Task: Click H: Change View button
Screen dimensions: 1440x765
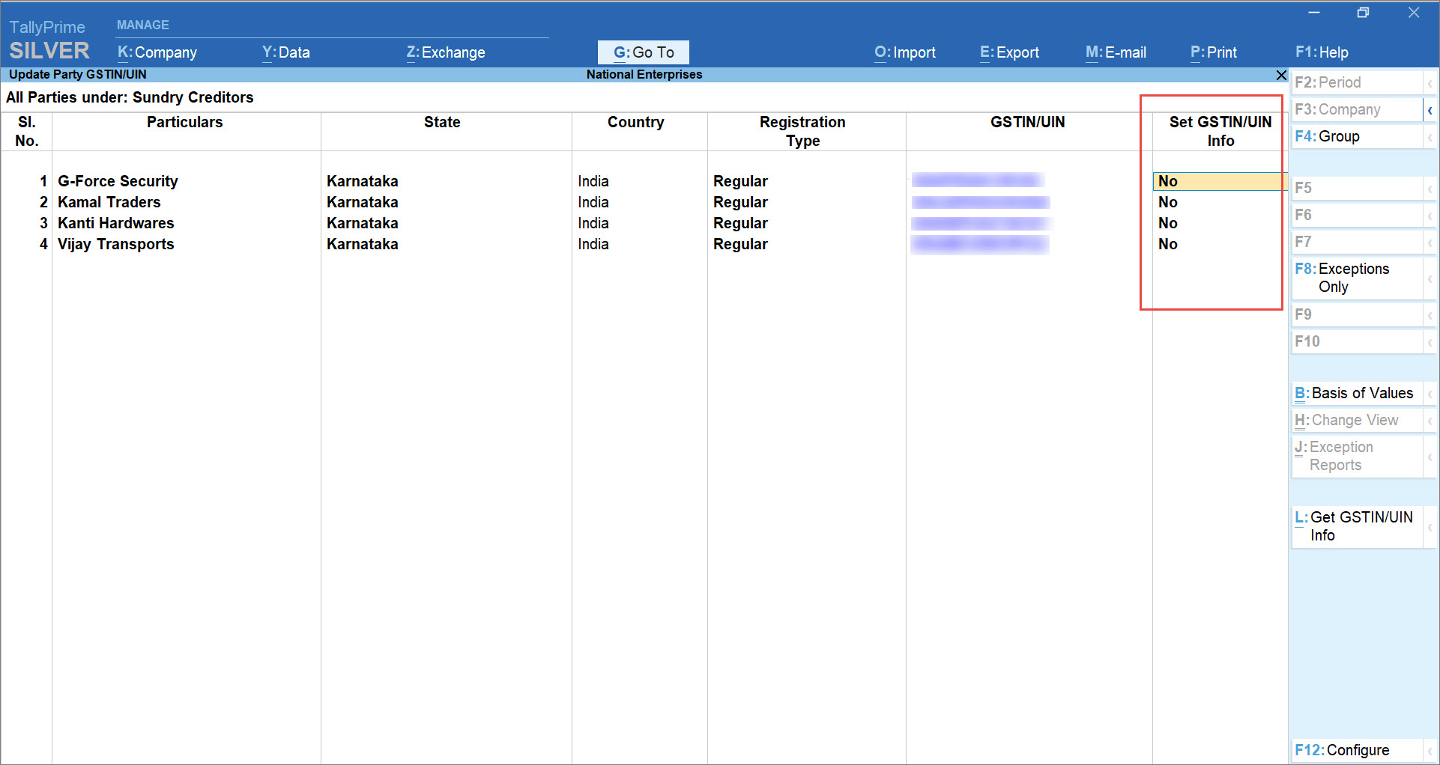Action: (x=1357, y=420)
